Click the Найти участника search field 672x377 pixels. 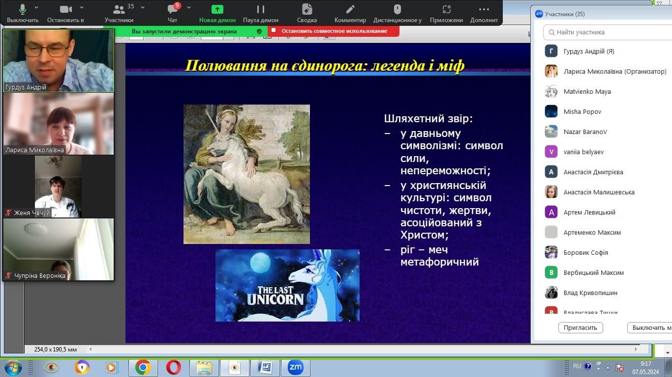pos(608,32)
